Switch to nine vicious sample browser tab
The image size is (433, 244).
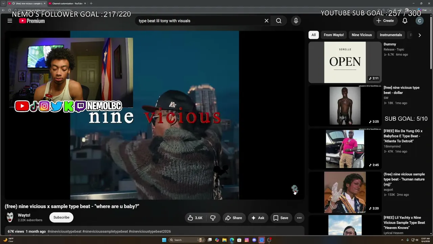(27, 3)
